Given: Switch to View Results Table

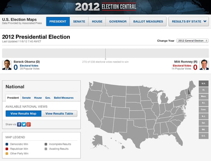Looking at the screenshot, I should click(x=59, y=114).
